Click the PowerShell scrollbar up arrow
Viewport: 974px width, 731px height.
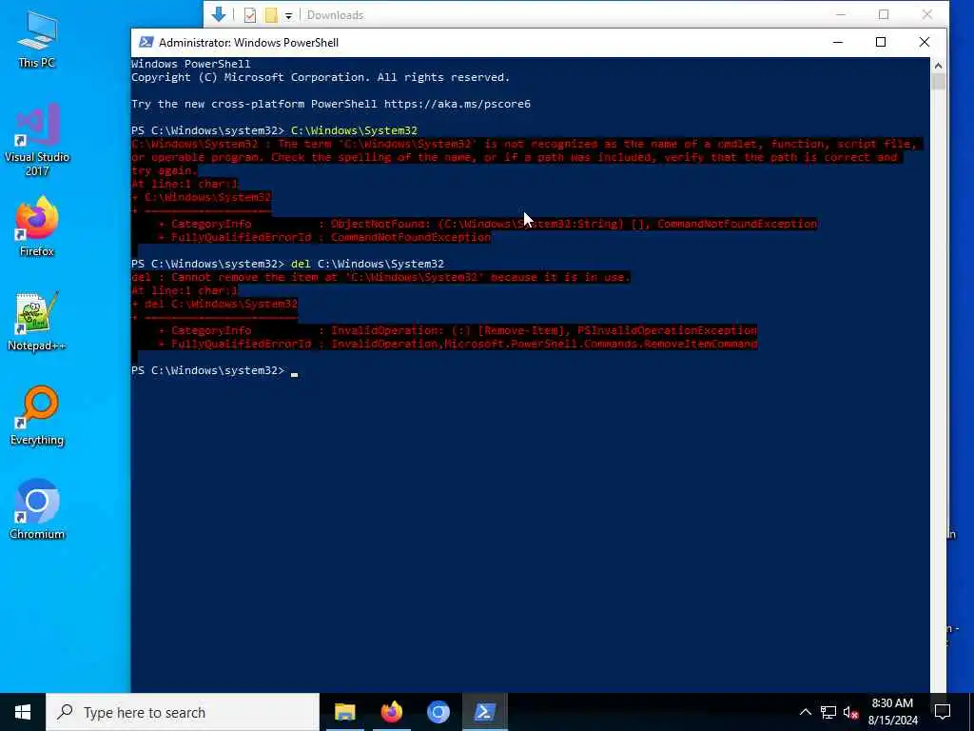click(x=938, y=66)
